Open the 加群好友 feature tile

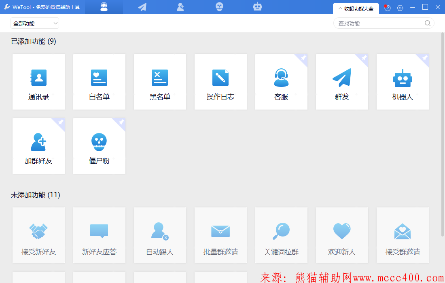pos(38,146)
